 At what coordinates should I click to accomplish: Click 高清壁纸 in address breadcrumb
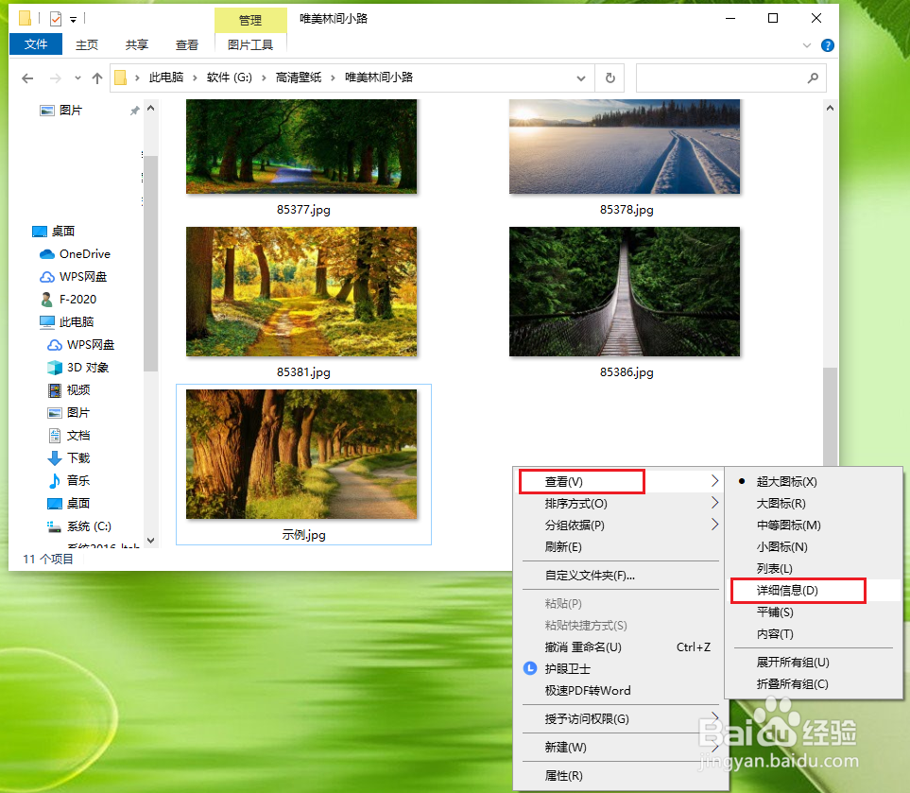[299, 78]
